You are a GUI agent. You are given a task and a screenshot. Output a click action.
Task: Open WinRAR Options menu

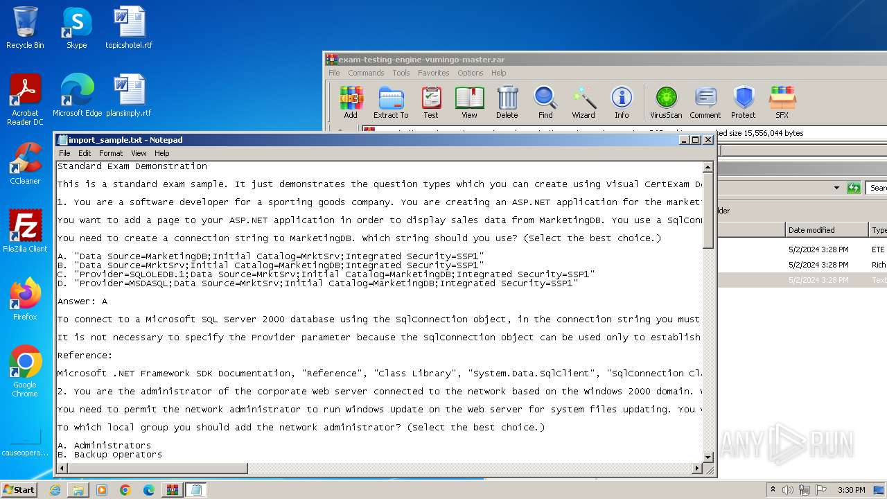[470, 73]
